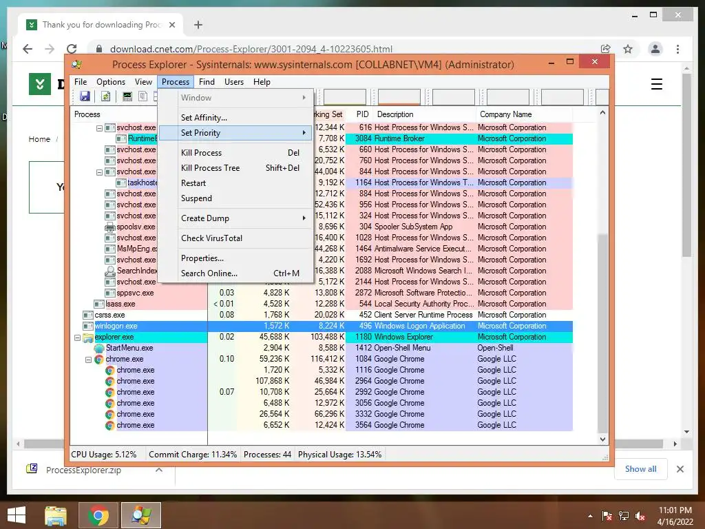Open Chrome three-dot menu
705x529 pixels.
coord(677,49)
